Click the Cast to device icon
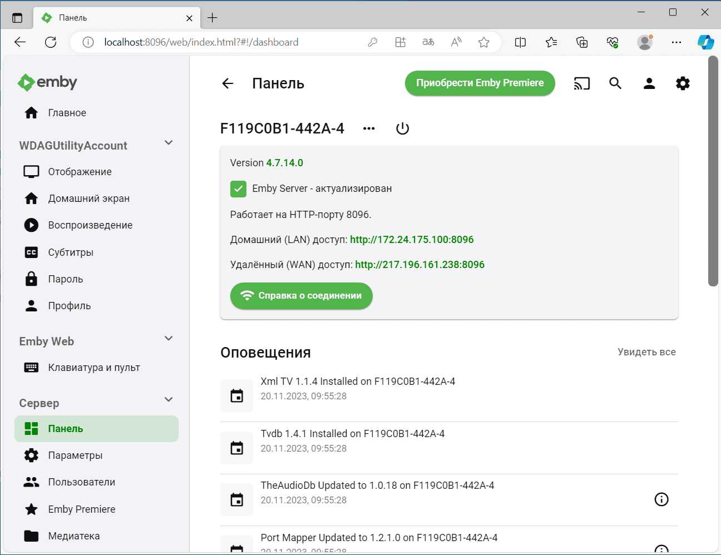The image size is (721, 555). 581,83
